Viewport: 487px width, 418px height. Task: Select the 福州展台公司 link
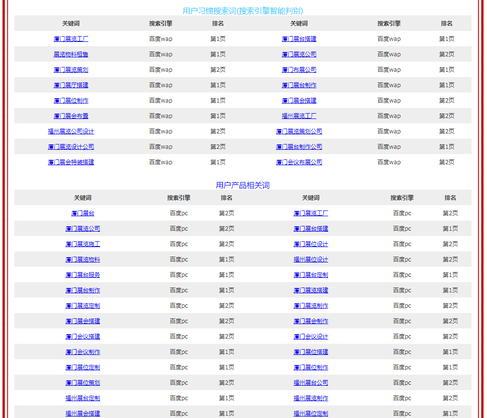tap(311, 383)
